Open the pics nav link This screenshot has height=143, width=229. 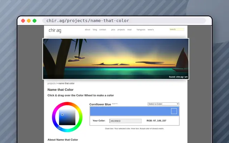coord(113,30)
